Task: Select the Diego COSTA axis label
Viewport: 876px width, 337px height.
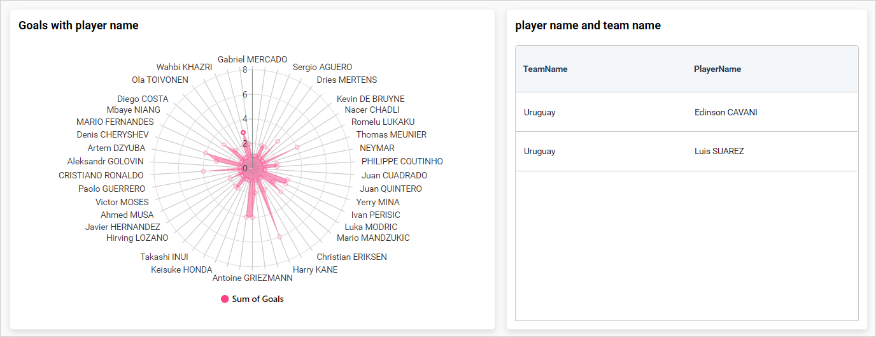Action: click(143, 99)
